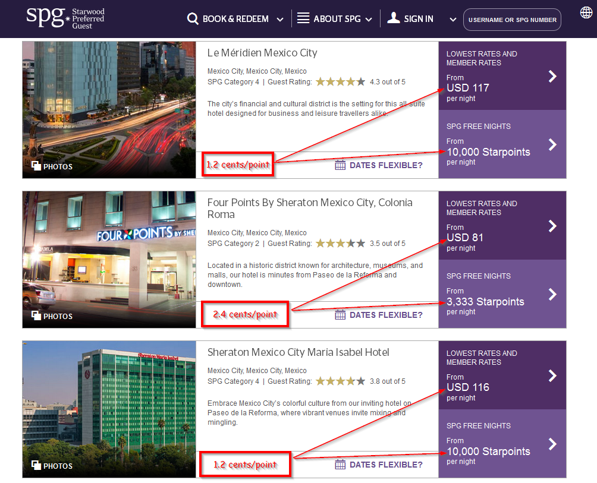Open photos icon for Four Points By Sheraton
597x483 pixels.
click(x=36, y=315)
